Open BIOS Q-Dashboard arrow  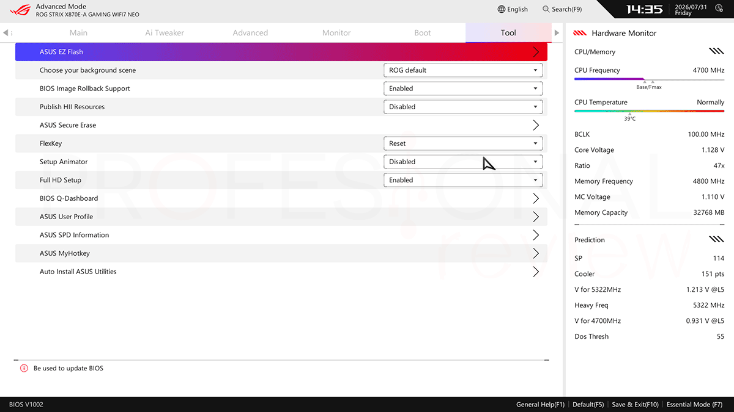pyautogui.click(x=536, y=198)
